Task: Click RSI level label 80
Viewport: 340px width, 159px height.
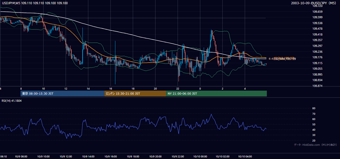Action: [314, 108]
